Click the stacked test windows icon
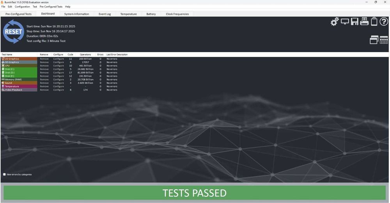The height and width of the screenshot is (203, 390). 374,40
